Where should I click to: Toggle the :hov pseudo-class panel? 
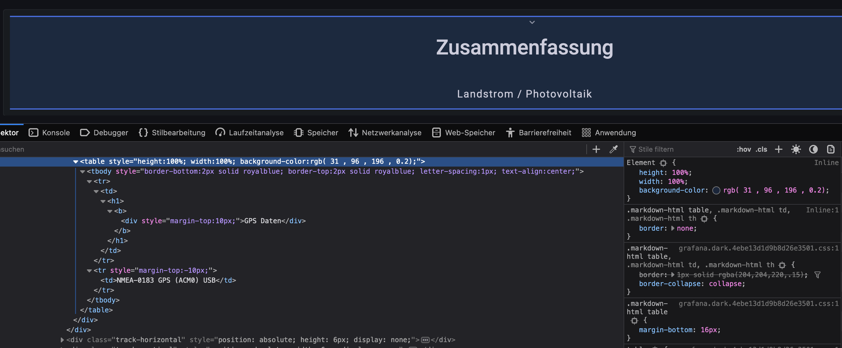click(743, 149)
